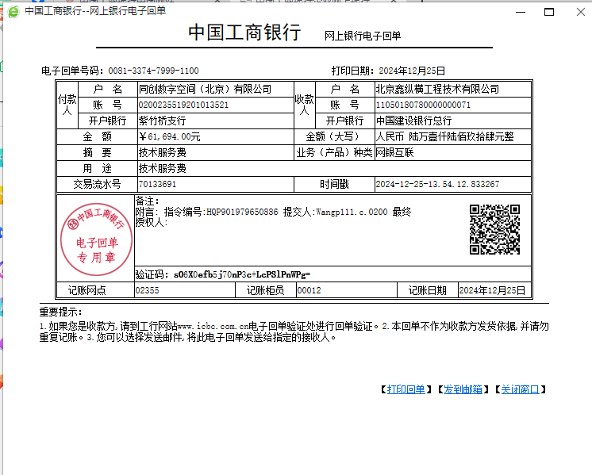Click the 交易流水号 label

pyautogui.click(x=97, y=184)
